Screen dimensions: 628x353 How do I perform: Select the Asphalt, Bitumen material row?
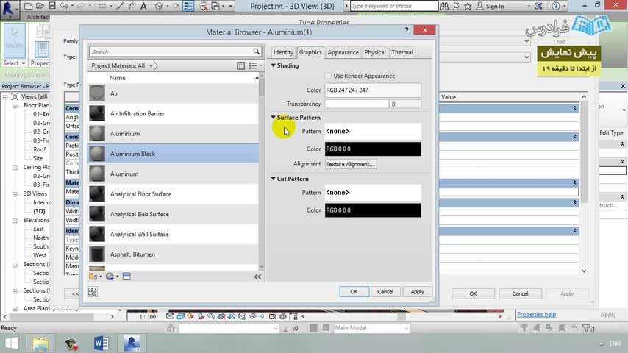(x=173, y=254)
